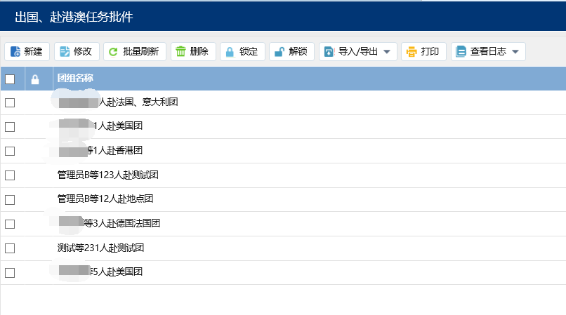Select the checkbox beside 管理员B等12人赴地点团
Image resolution: width=566 pixels, height=315 pixels.
tap(10, 200)
